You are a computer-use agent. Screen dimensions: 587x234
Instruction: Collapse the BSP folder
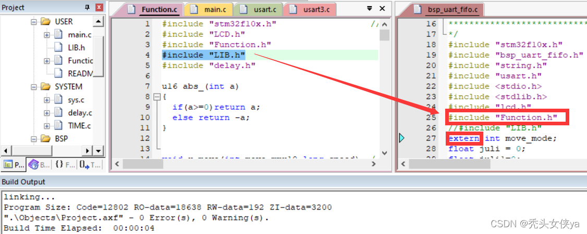[x=34, y=139]
